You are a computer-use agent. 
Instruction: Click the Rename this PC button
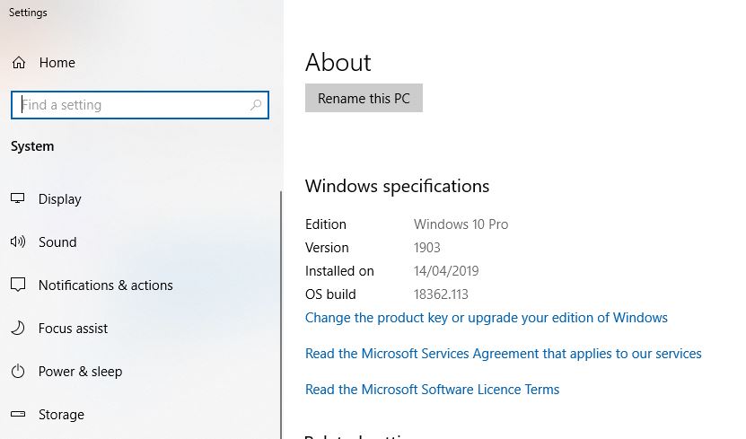[x=364, y=98]
